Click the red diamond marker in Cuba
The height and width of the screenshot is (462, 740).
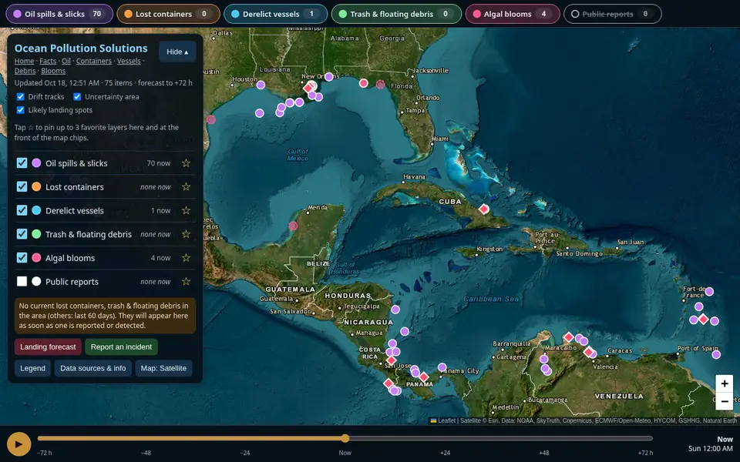[x=484, y=209]
